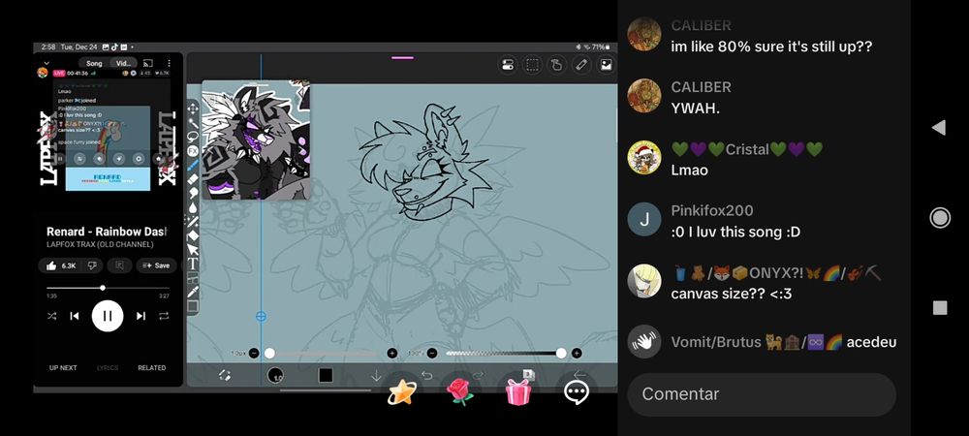Screen dimensions: 969x436
Task: Increase brush thickness with plus button
Action: coord(391,354)
